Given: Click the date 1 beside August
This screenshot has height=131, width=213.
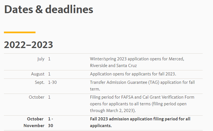Looking at the screenshot, I should point(49,74).
